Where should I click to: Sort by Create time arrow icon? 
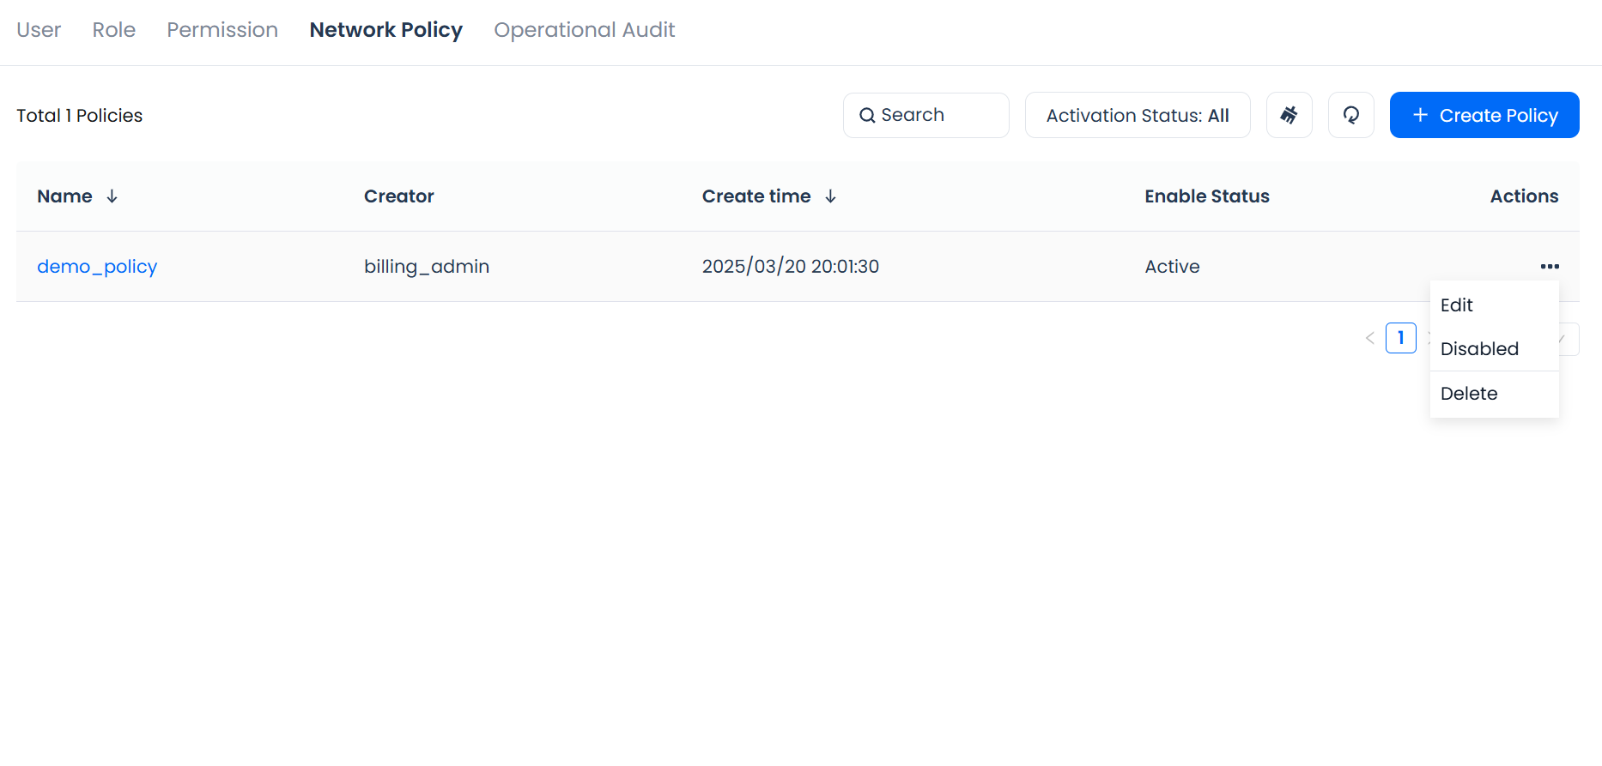point(830,196)
